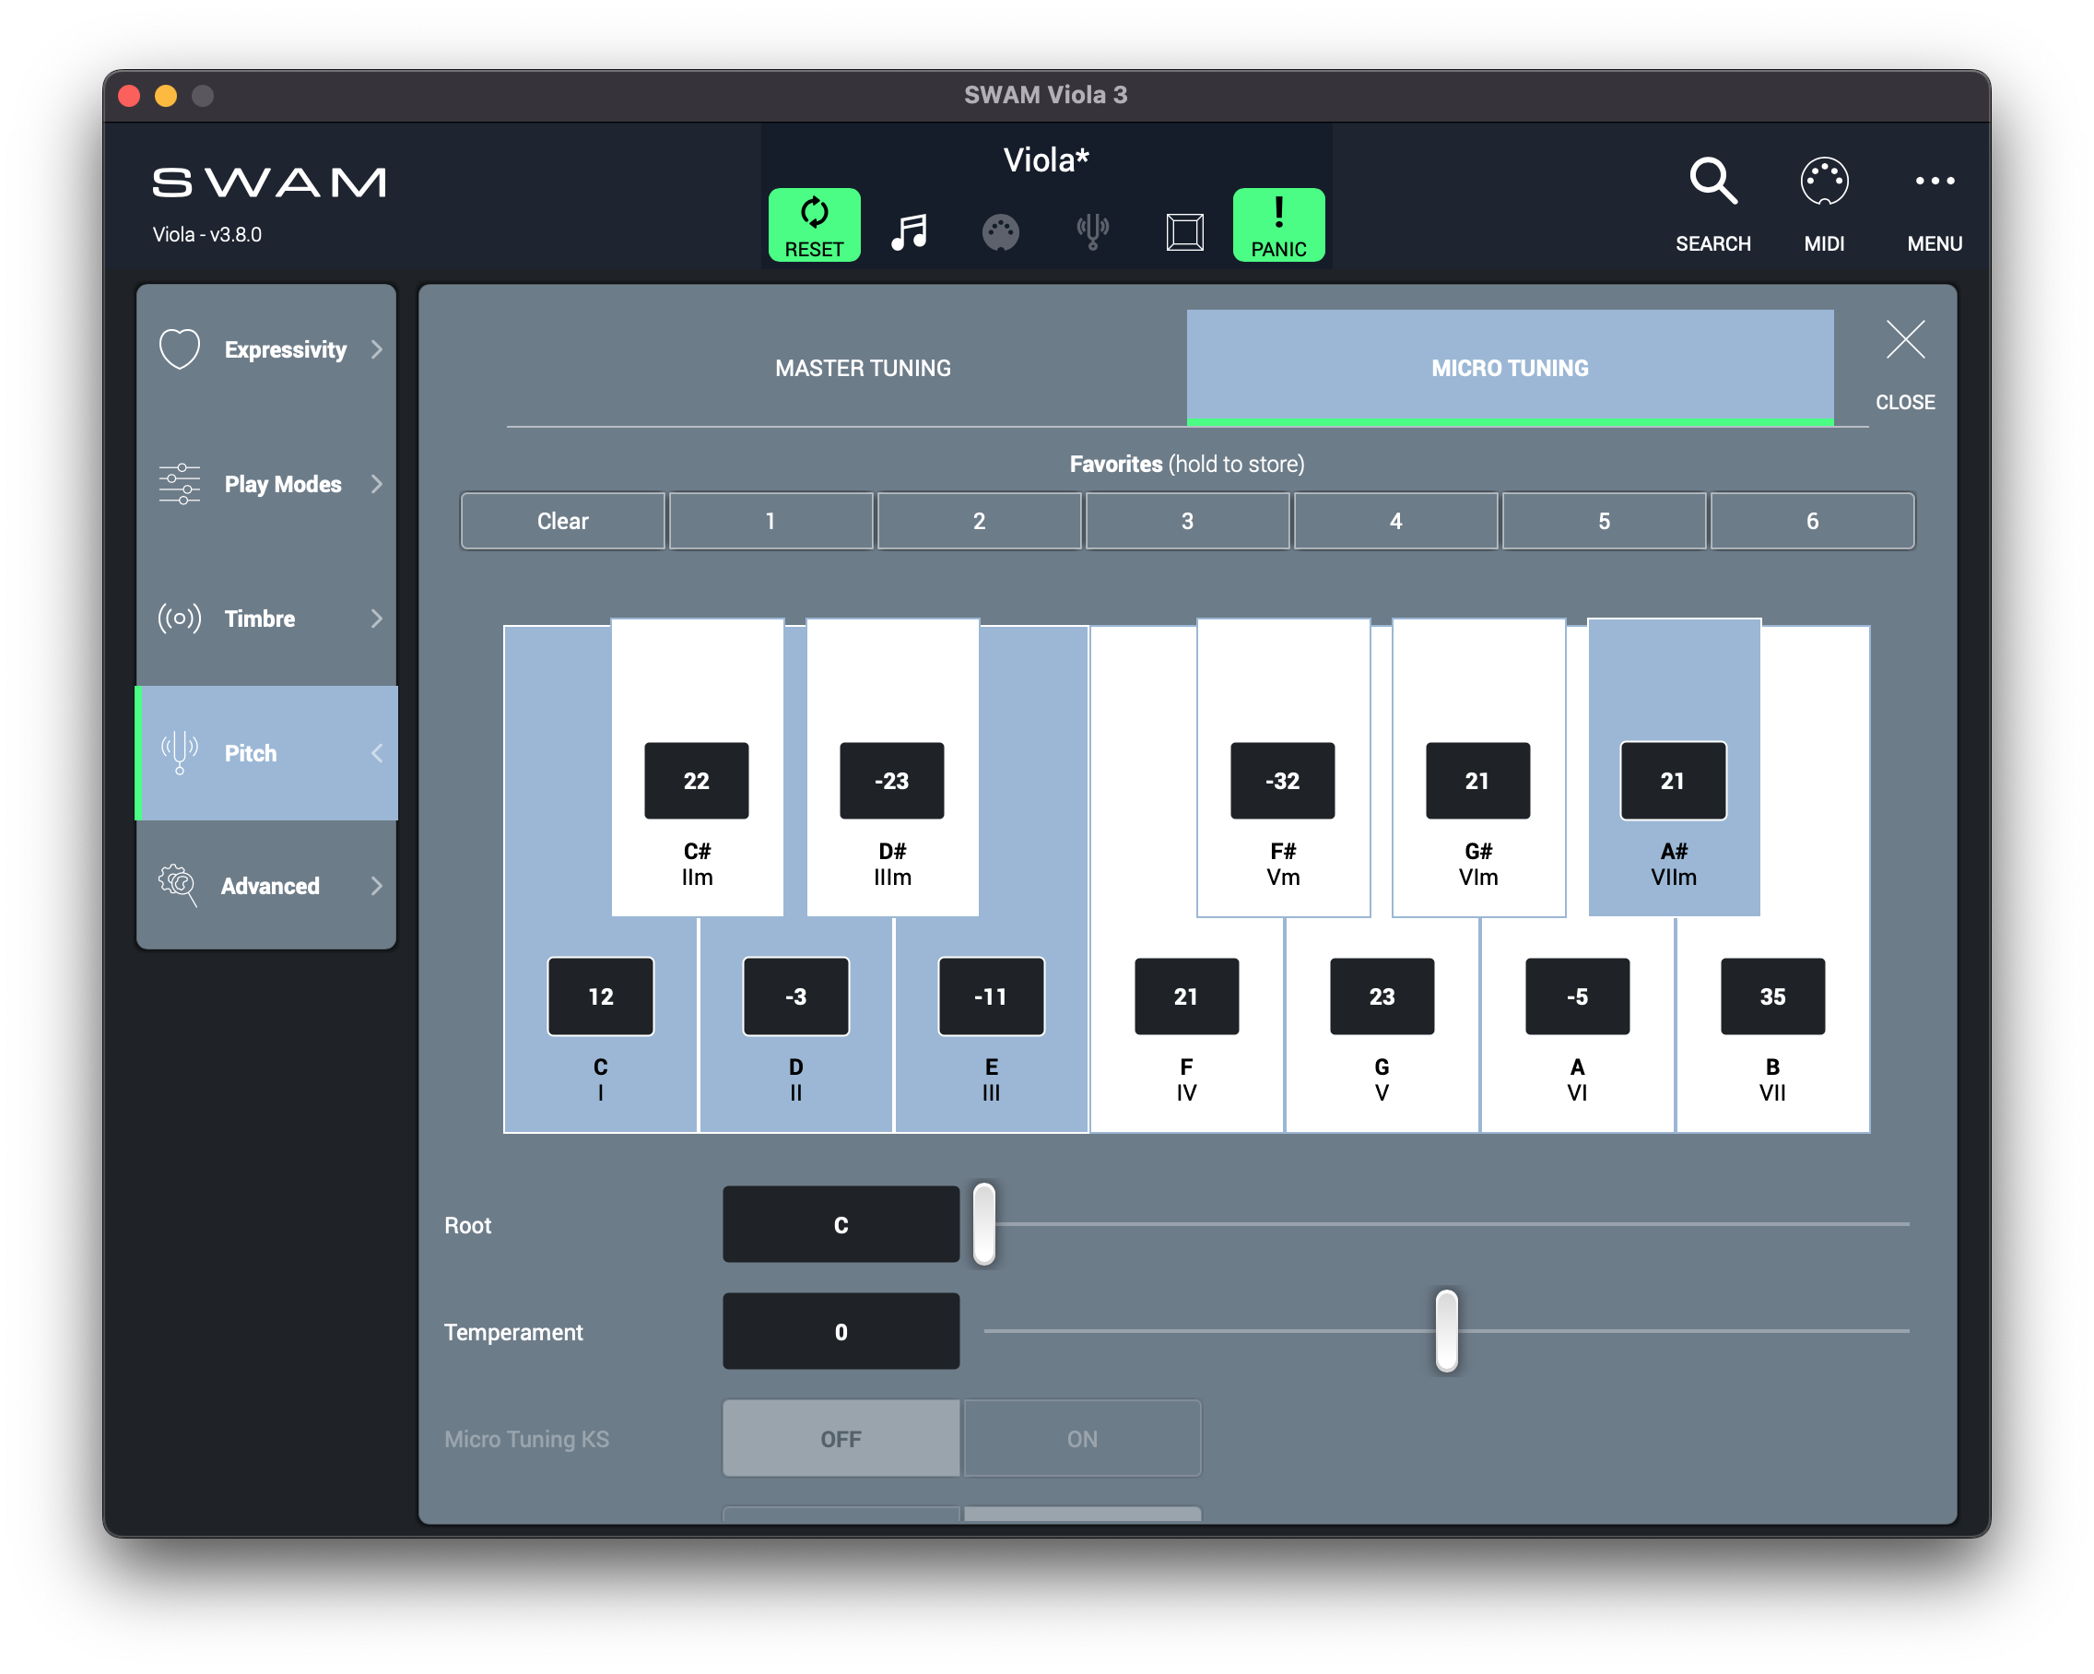Click the MIDI palette icon in the toolbar
The height and width of the screenshot is (1674, 2094).
coord(999,232)
